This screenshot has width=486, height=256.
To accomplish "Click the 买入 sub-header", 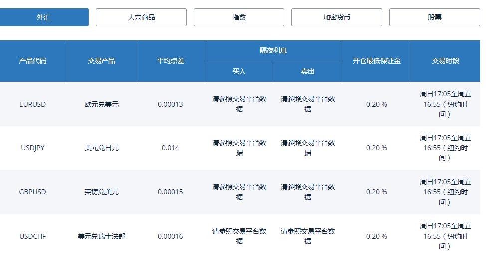I will click(239, 71).
